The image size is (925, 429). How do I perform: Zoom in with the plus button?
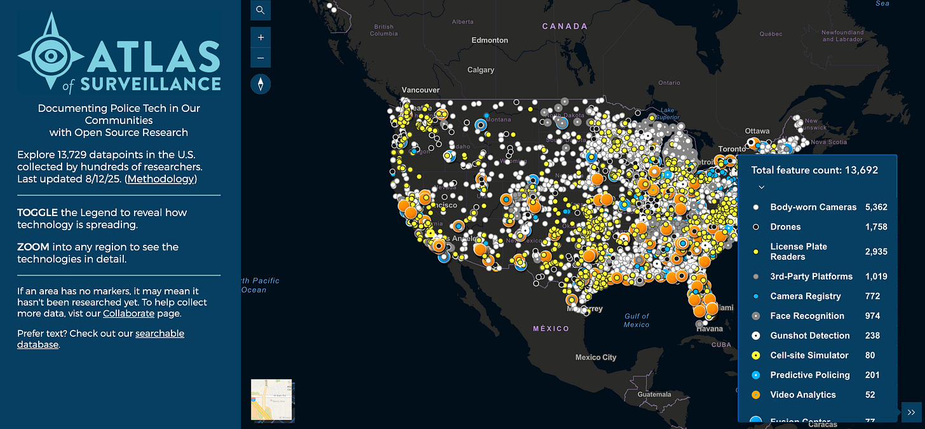pyautogui.click(x=260, y=37)
